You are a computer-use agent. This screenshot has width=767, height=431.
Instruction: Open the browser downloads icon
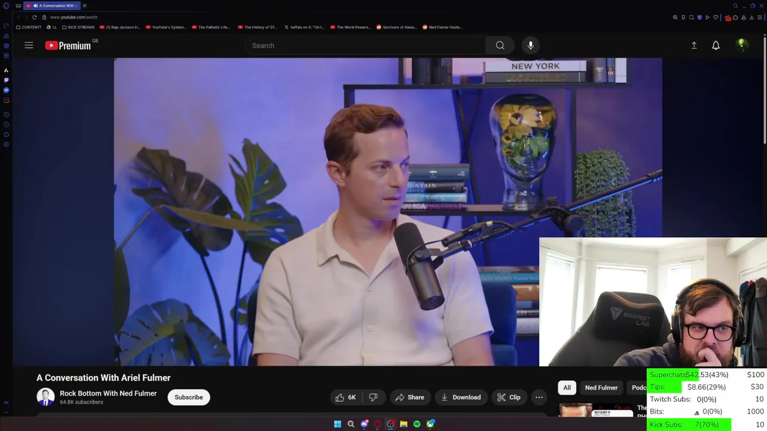(x=751, y=17)
